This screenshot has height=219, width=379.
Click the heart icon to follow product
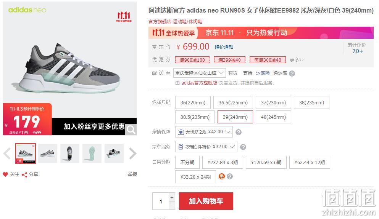(x=5, y=174)
